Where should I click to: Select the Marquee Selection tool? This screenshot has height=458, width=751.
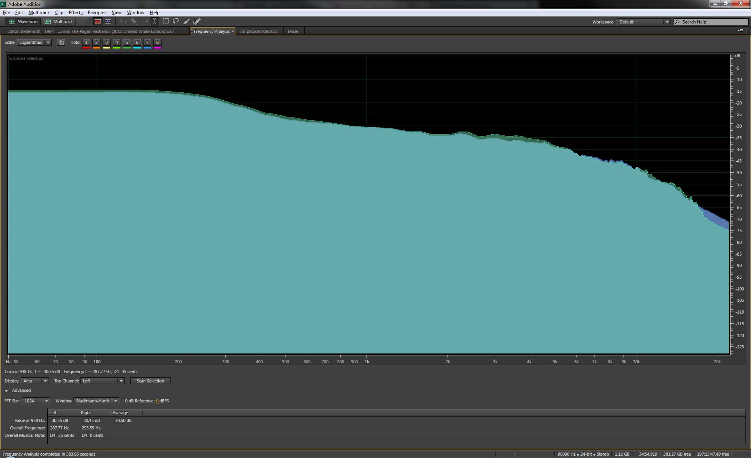coord(166,22)
